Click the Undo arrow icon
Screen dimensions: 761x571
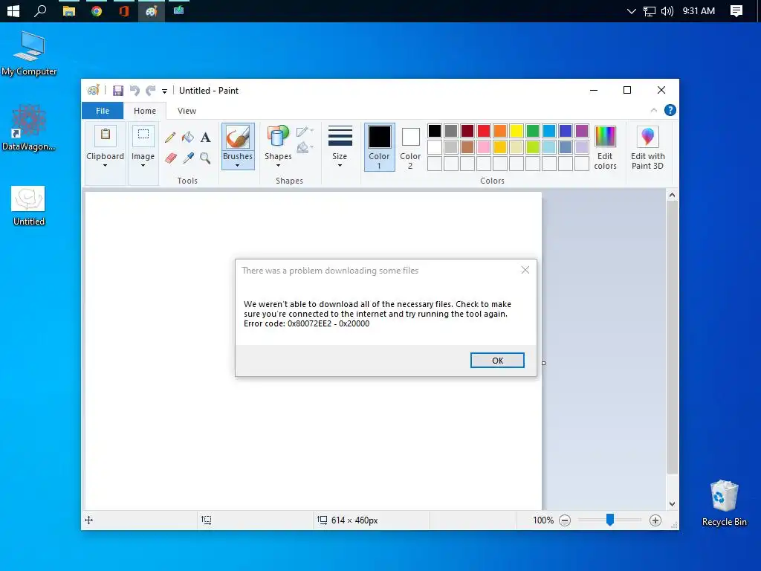[135, 91]
